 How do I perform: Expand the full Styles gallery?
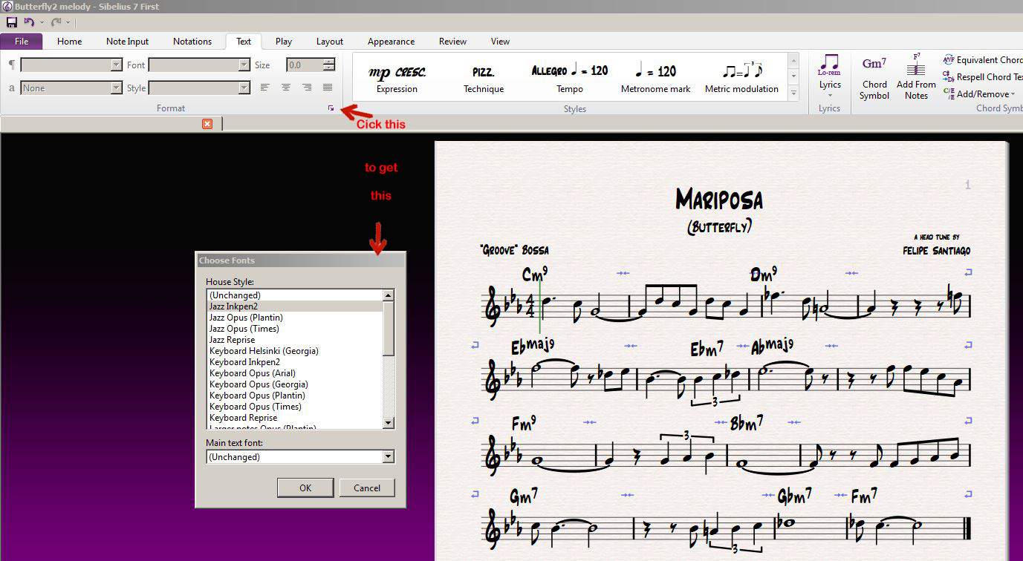pos(793,93)
